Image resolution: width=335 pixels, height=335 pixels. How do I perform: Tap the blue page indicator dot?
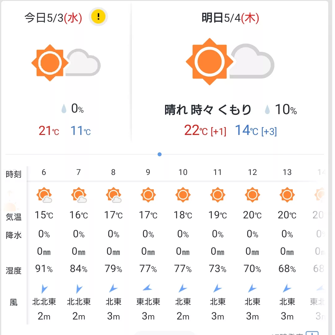point(159,154)
